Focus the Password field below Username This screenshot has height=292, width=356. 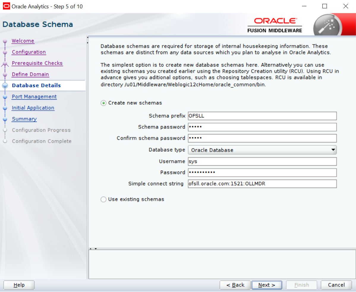(x=262, y=172)
